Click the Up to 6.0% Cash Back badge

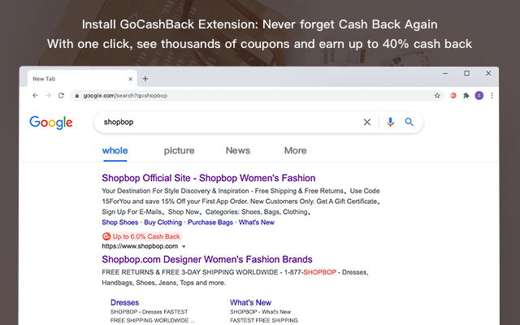click(x=141, y=236)
